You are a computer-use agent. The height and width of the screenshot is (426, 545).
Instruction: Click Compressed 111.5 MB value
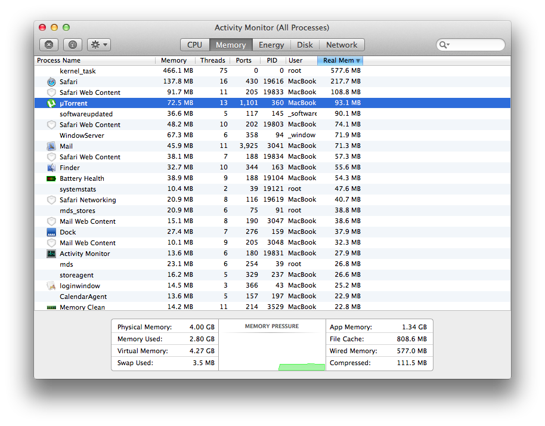tap(412, 363)
